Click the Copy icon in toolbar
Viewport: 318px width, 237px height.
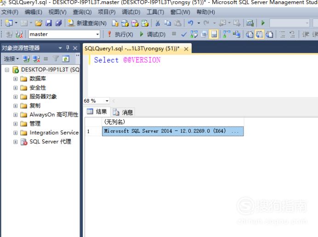click(x=168, y=23)
